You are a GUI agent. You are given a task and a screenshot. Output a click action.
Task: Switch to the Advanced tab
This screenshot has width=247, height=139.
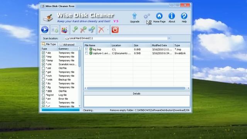click(67, 45)
